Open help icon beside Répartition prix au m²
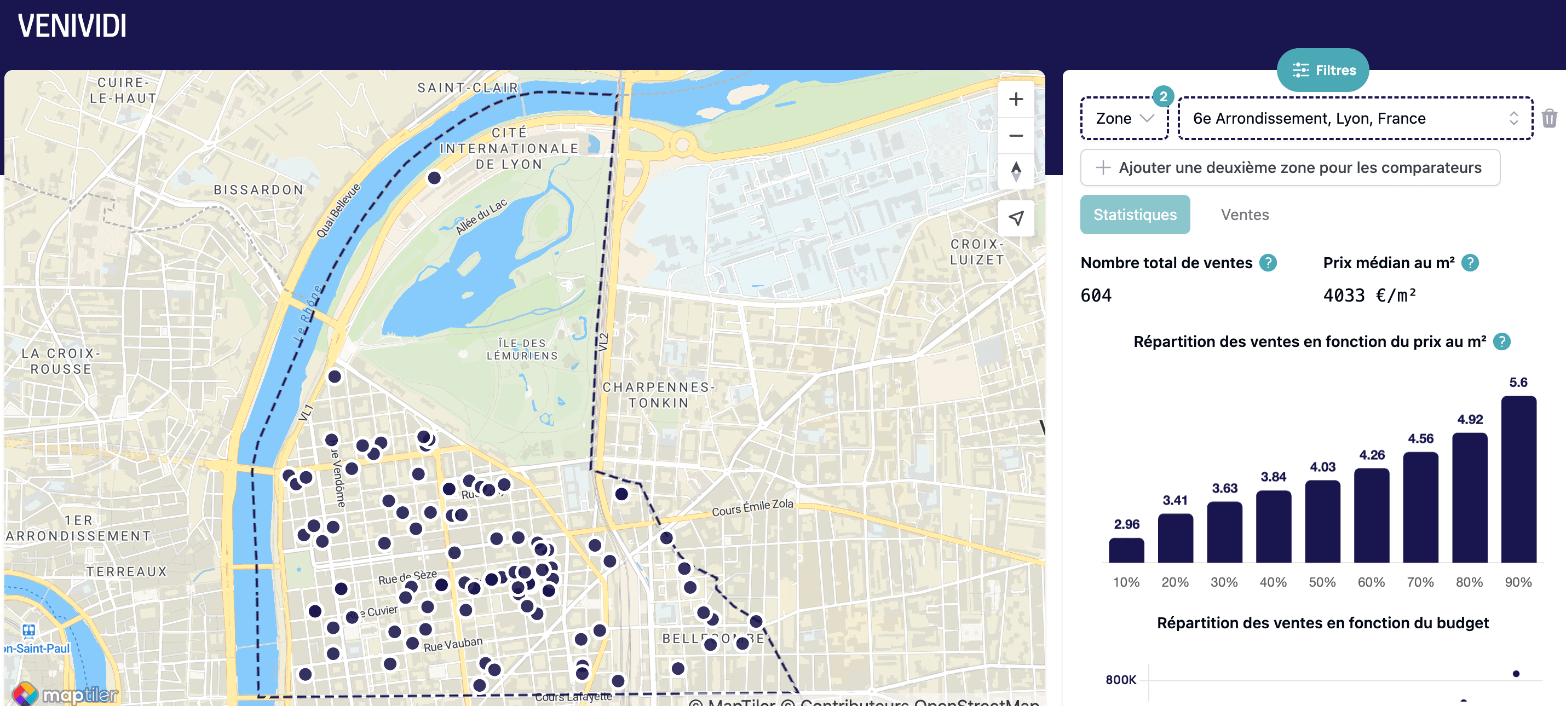 click(1501, 342)
